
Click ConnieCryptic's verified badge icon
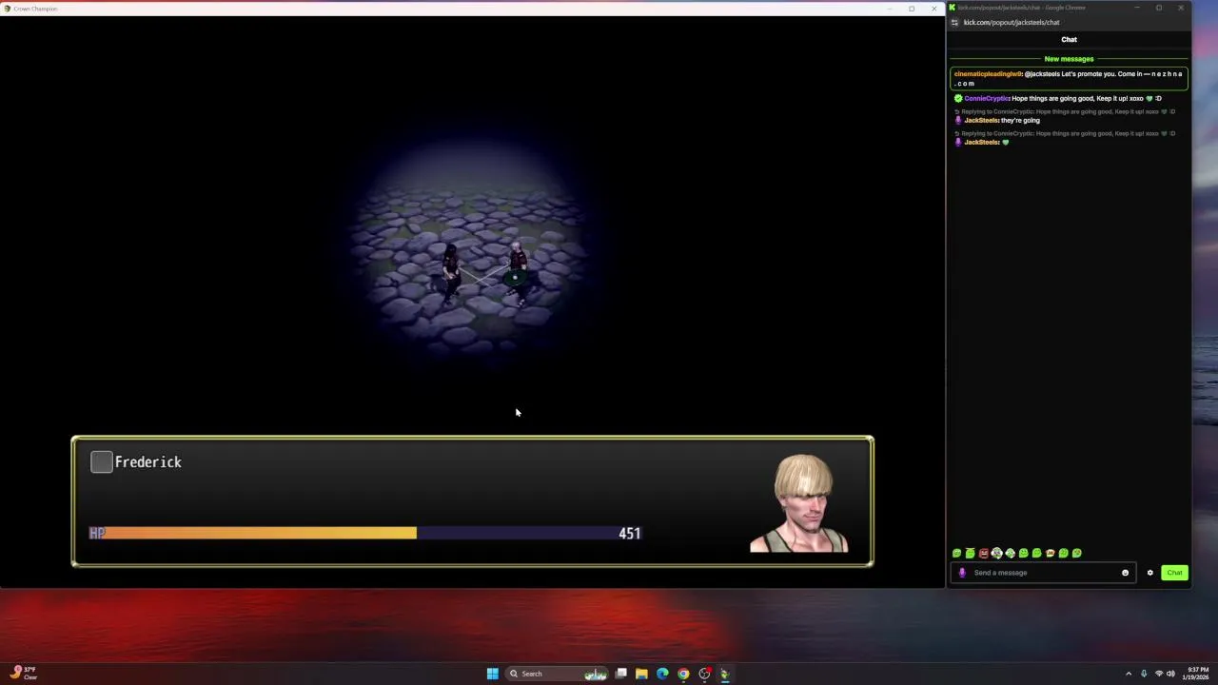pyautogui.click(x=958, y=98)
